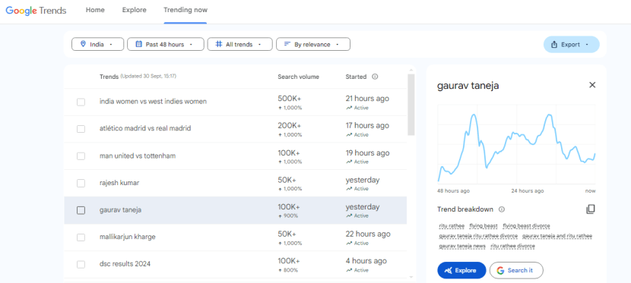Click the trends list vertical scrollbar
631x283 pixels.
[x=411, y=105]
